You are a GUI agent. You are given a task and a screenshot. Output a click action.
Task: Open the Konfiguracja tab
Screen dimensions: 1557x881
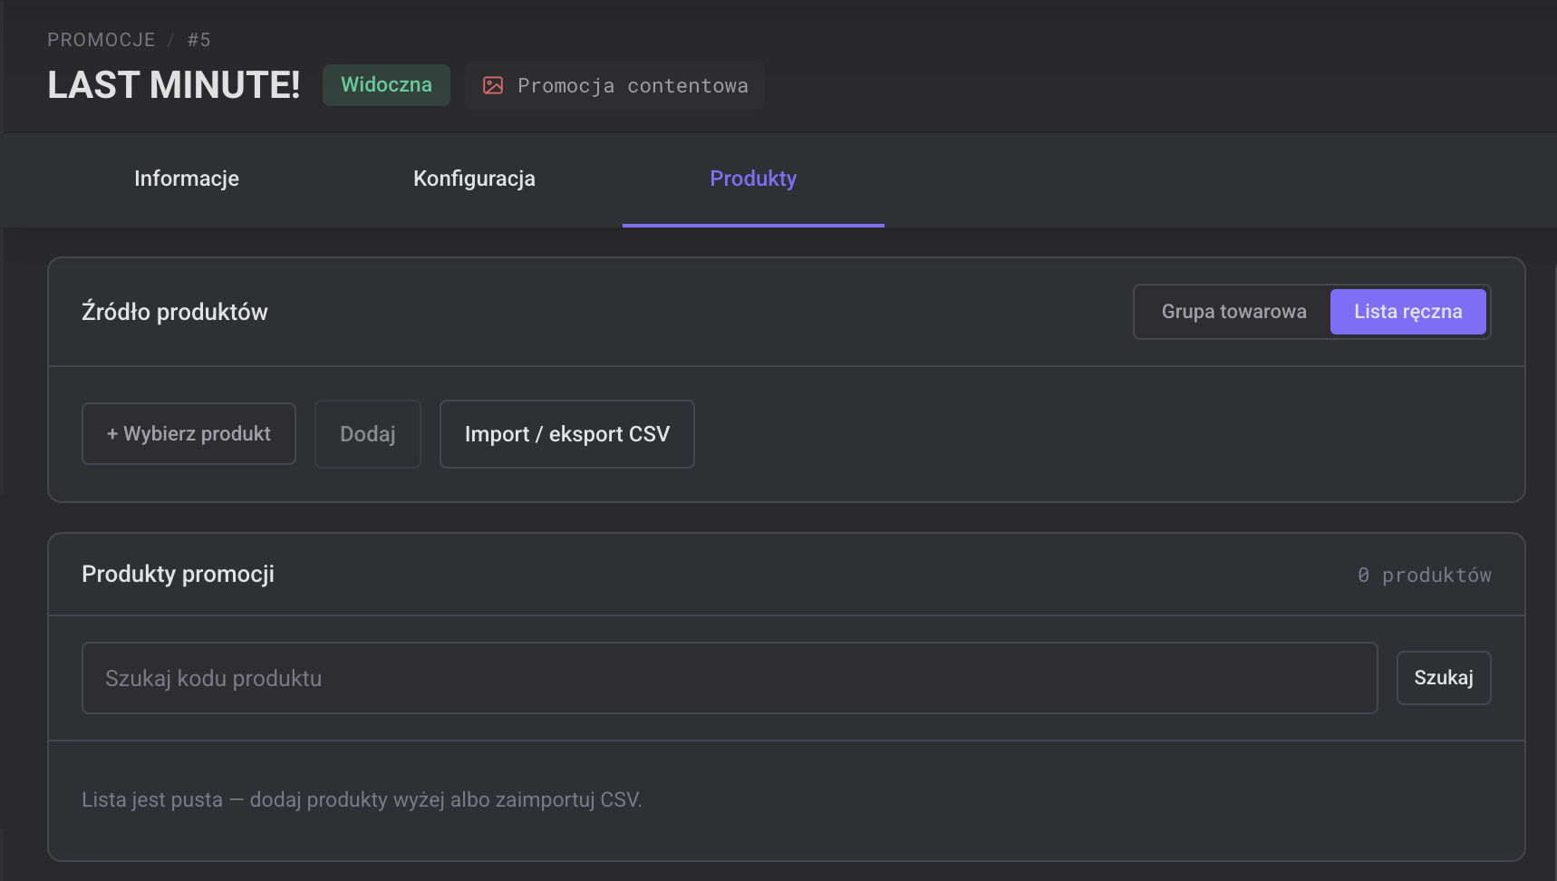474,179
